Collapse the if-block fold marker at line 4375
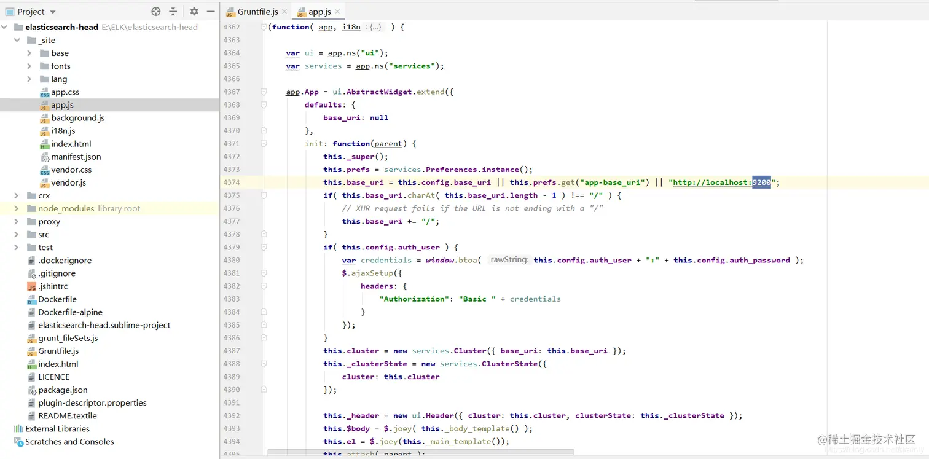The height and width of the screenshot is (459, 929). pos(264,195)
